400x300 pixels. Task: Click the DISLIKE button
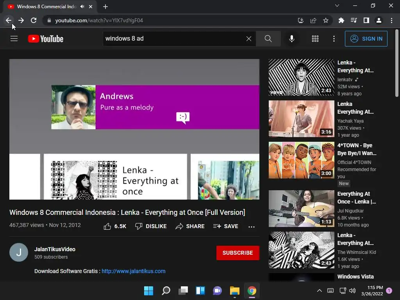pos(151,226)
